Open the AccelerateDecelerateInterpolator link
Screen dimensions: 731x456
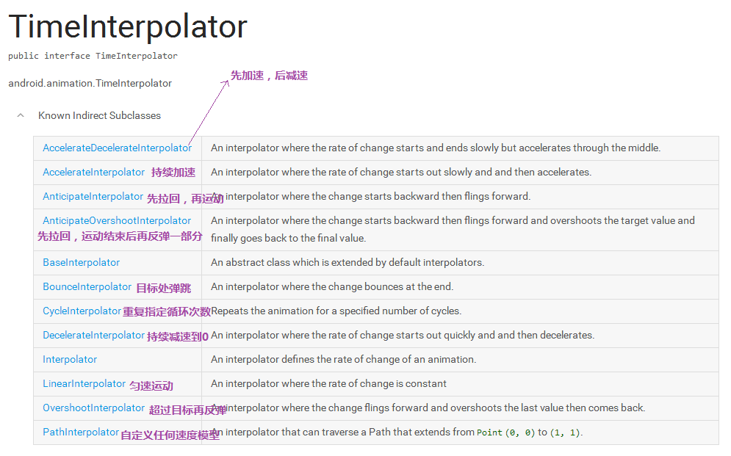coord(117,148)
